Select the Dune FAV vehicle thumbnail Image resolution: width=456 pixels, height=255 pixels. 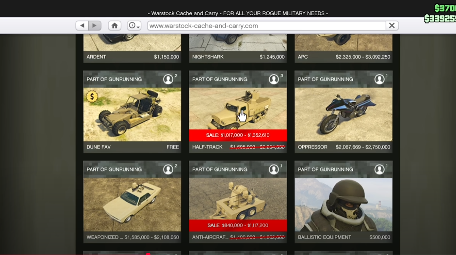132,114
